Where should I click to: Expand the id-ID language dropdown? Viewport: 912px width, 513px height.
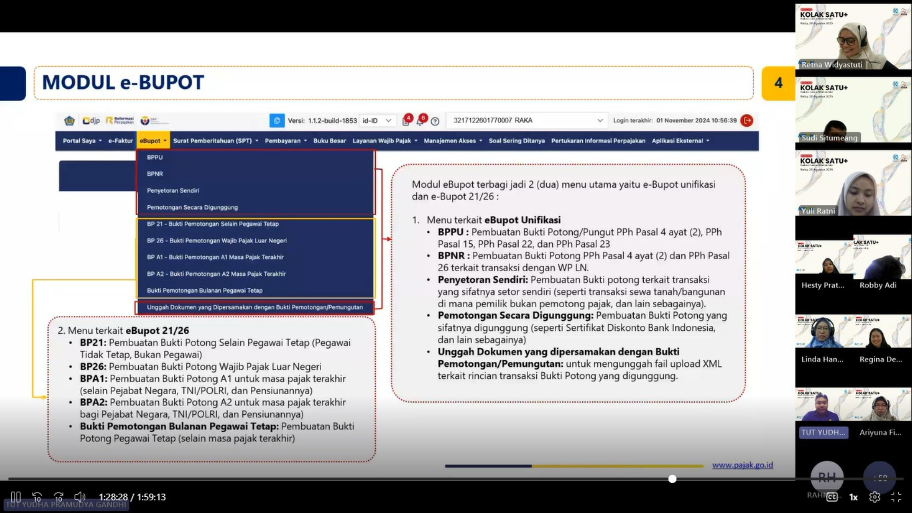[377, 121]
